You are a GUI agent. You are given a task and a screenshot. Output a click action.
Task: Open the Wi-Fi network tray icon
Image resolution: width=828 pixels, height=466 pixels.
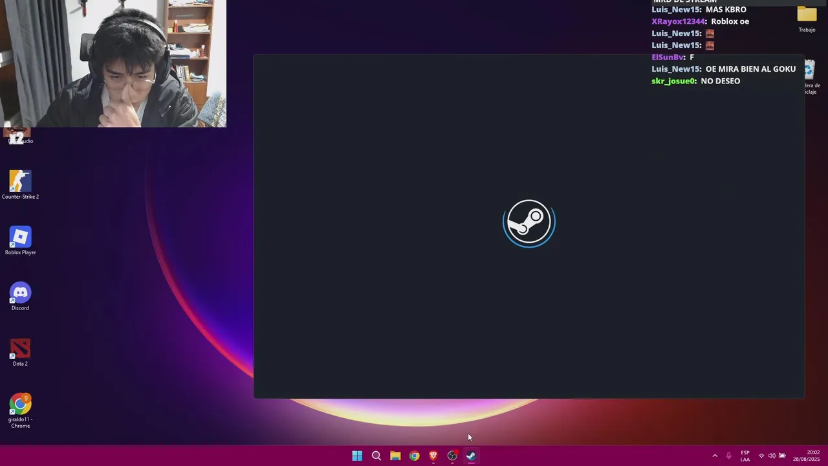point(761,456)
